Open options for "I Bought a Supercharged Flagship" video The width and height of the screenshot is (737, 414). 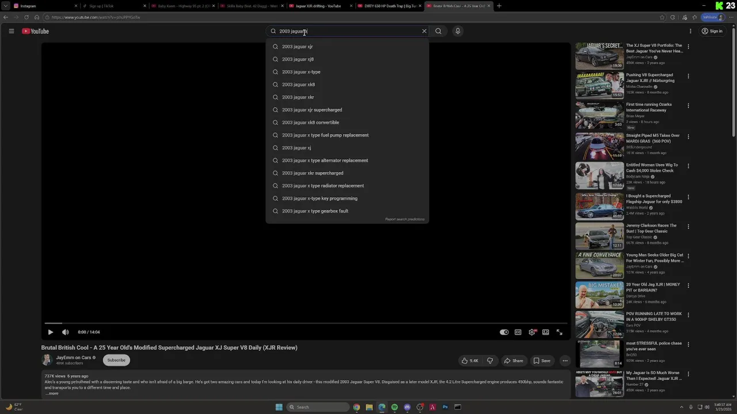pyautogui.click(x=688, y=197)
